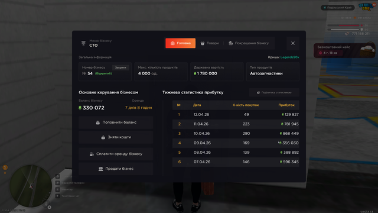
Task: Click Зняти кошти button
Action: tap(116, 137)
